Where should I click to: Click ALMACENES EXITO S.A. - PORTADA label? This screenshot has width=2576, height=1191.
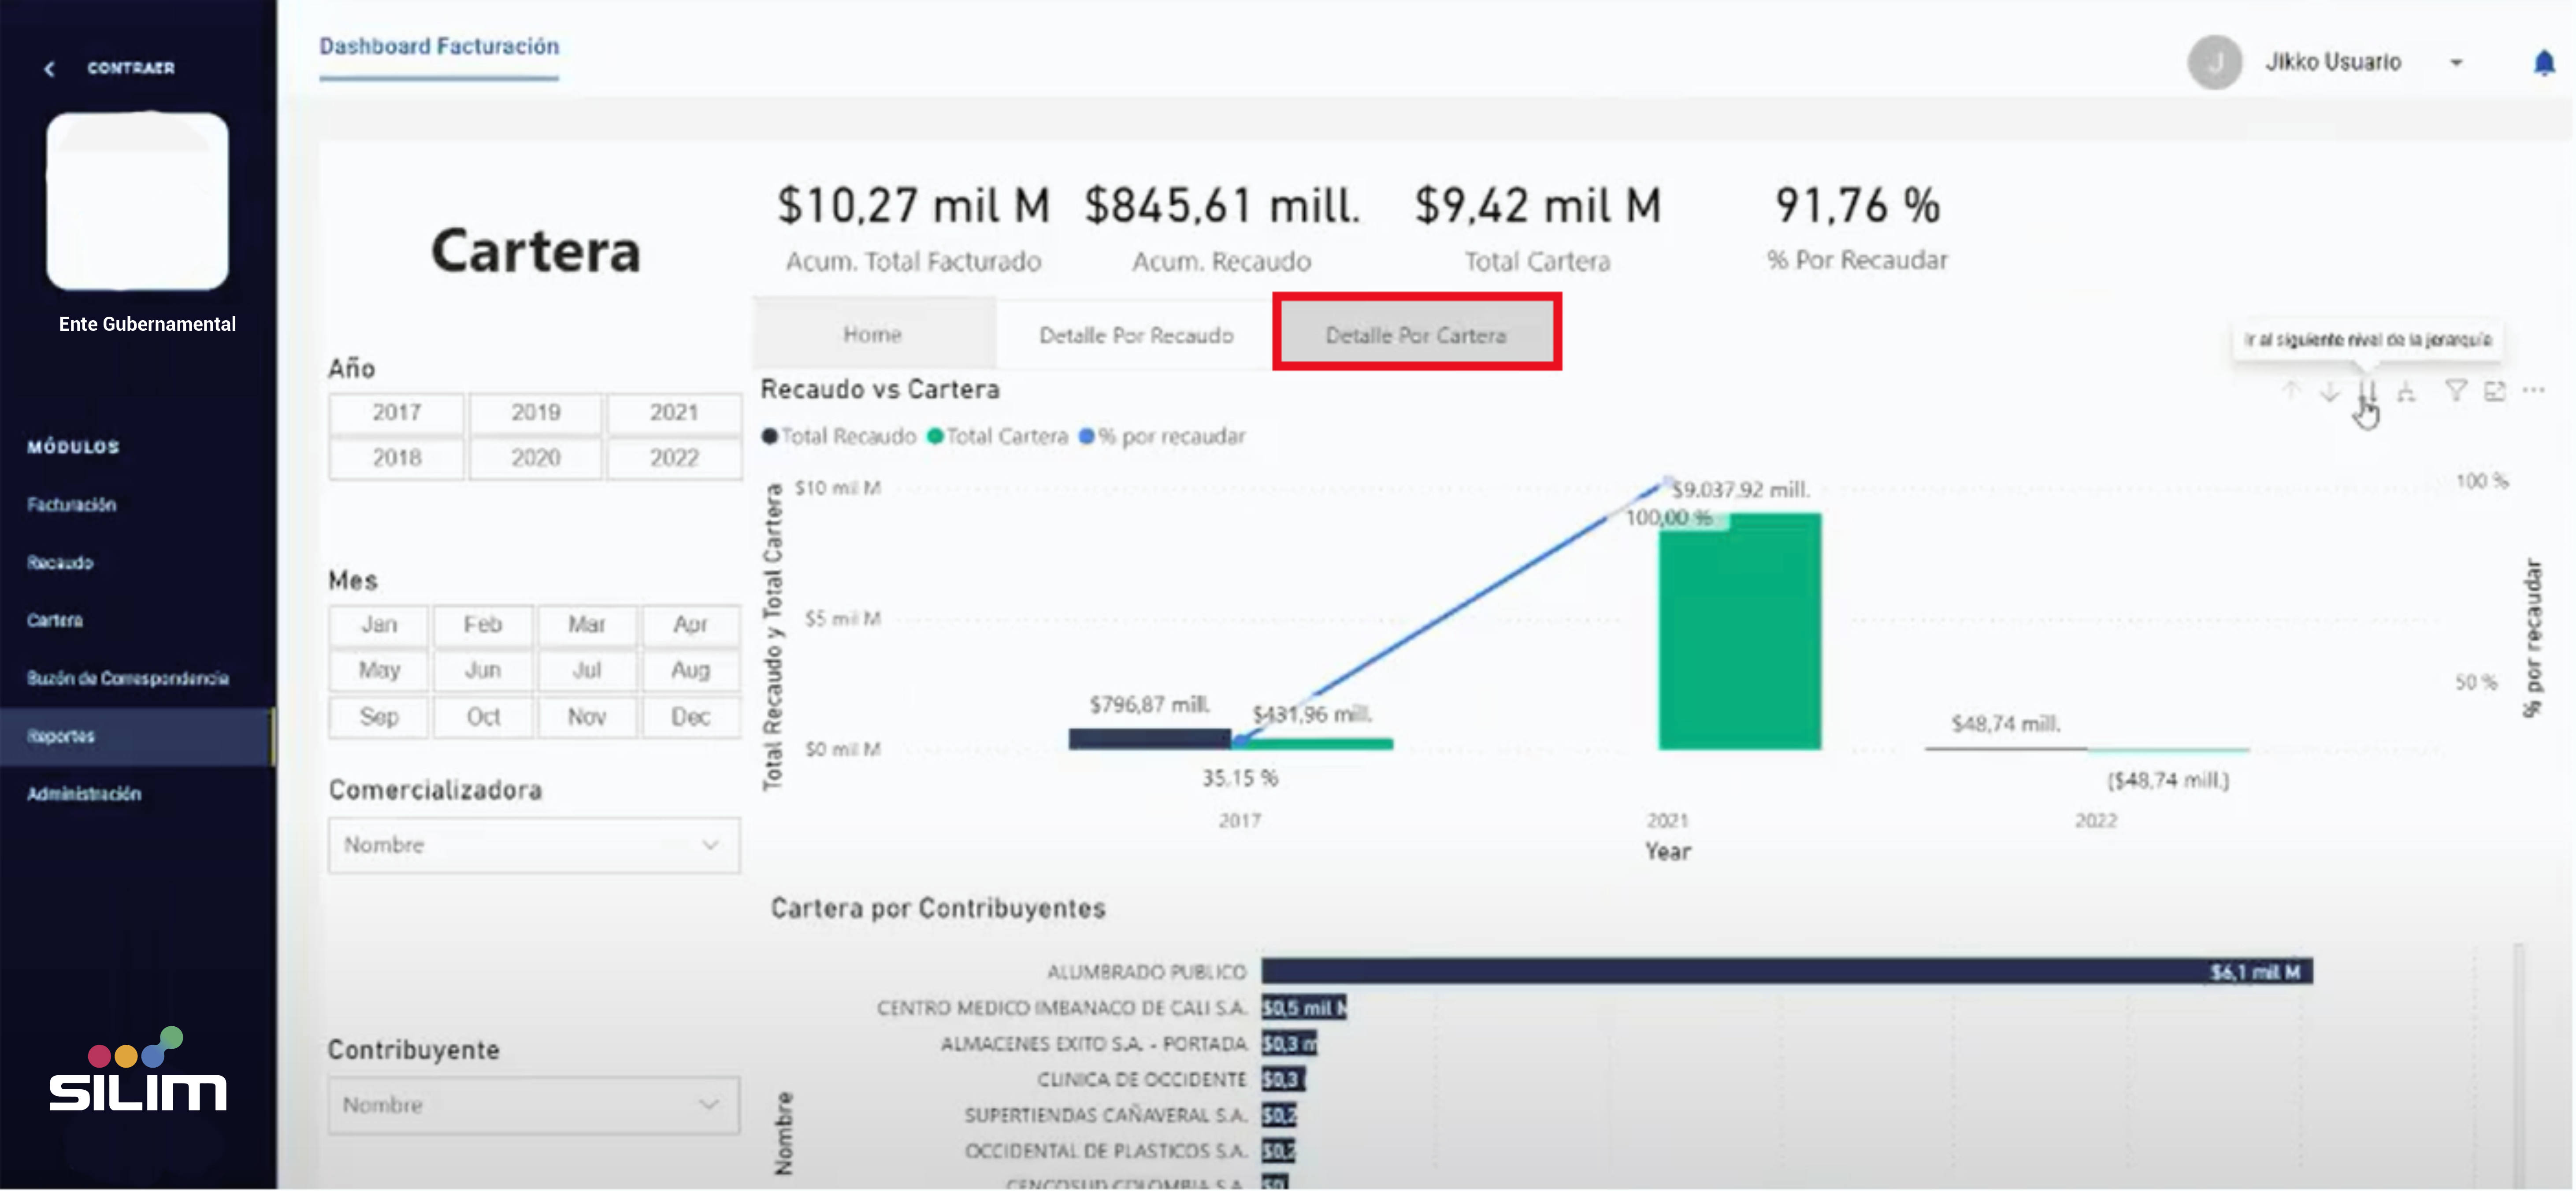[x=1094, y=1044]
